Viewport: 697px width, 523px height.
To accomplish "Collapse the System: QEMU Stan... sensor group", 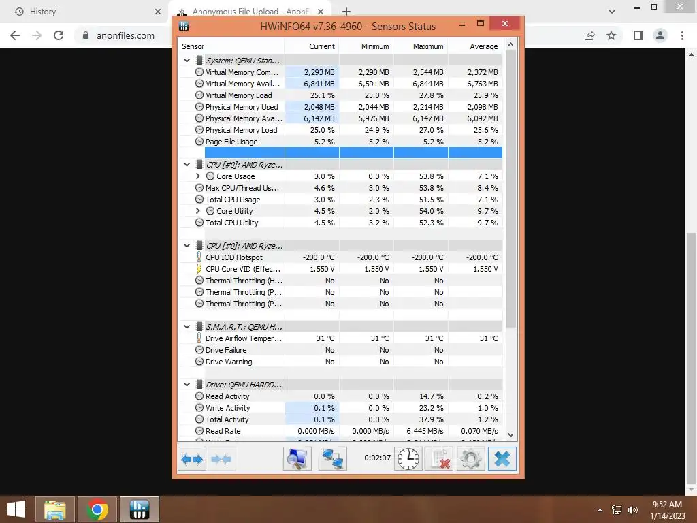I will (187, 61).
